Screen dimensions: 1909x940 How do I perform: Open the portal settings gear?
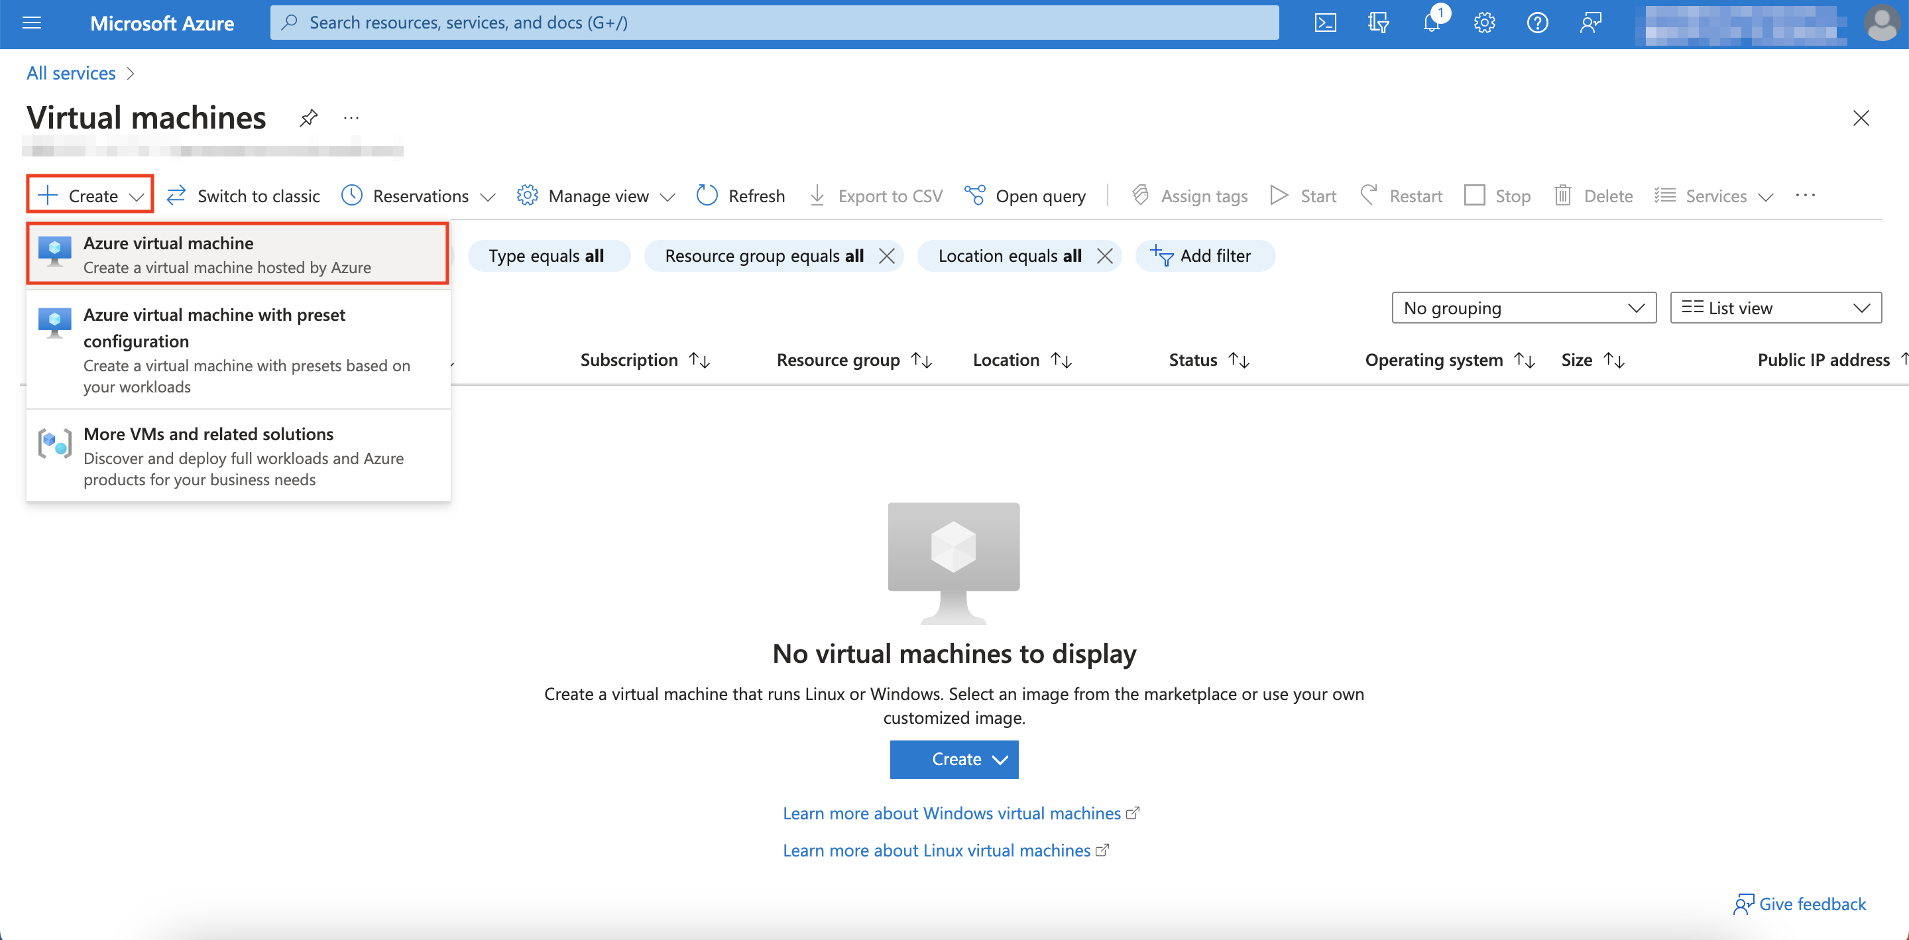pyautogui.click(x=1484, y=23)
